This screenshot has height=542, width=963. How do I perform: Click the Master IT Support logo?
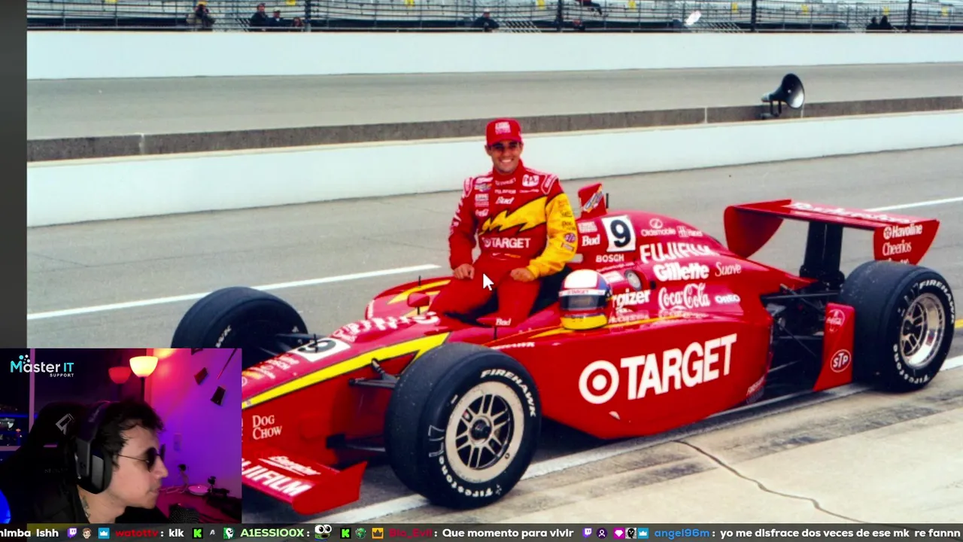(42, 367)
